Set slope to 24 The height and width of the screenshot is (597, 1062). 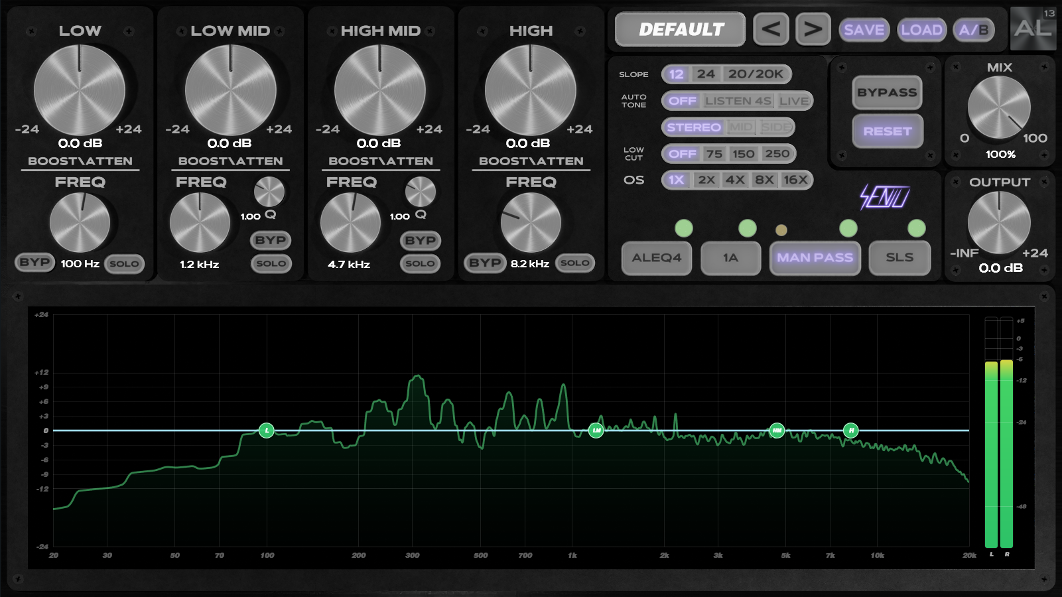click(x=706, y=74)
